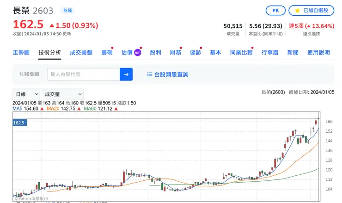Open the 估價 tab
The image size is (342, 203).
click(x=127, y=53)
